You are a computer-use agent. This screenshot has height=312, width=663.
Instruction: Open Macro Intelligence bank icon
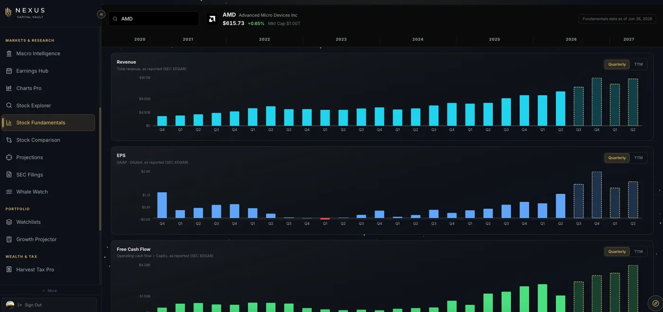(x=9, y=53)
